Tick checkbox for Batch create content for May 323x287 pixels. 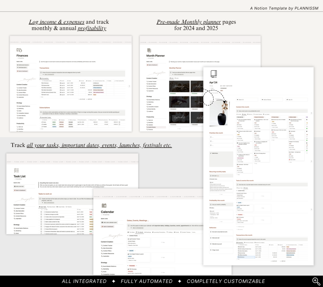coord(41,222)
